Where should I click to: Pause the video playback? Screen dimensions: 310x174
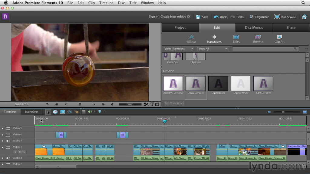click(80, 104)
